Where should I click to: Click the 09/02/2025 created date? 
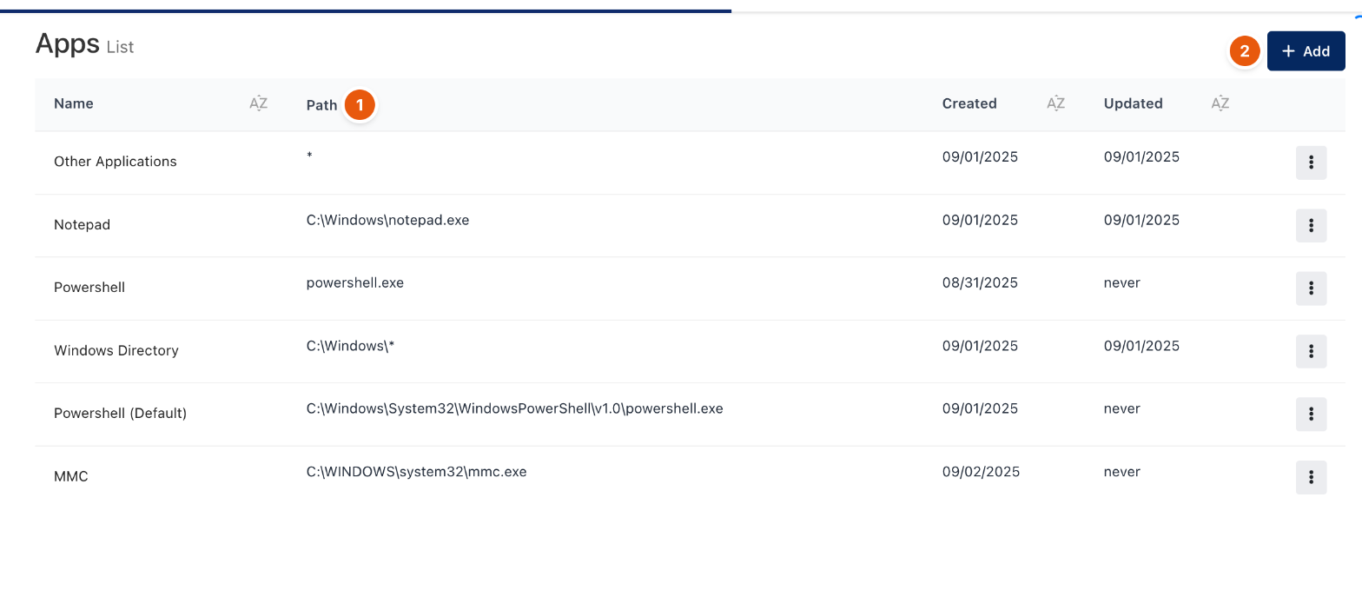click(x=981, y=472)
